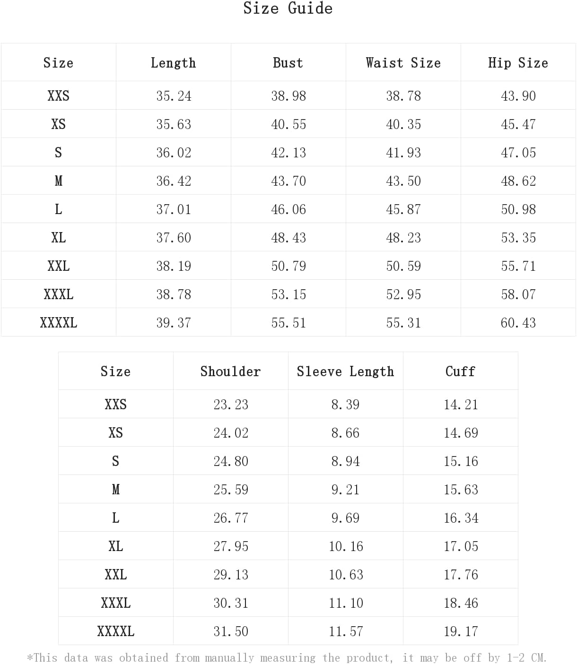The width and height of the screenshot is (577, 664).
Task: Click the XS shoulder value 24.02
Action: [x=231, y=433]
